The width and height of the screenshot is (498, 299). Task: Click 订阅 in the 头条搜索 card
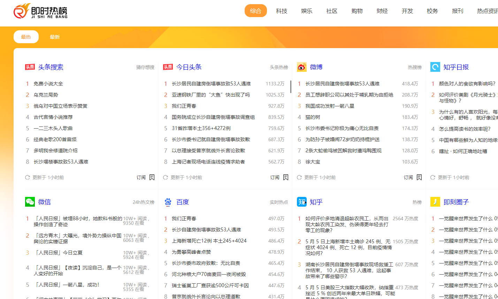click(x=141, y=177)
